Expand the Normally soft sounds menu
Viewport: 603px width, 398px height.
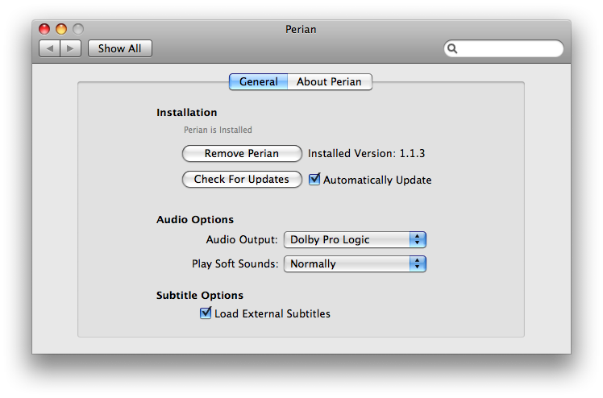(347, 263)
